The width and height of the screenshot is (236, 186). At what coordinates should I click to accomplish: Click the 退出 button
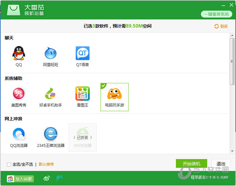tap(221, 164)
